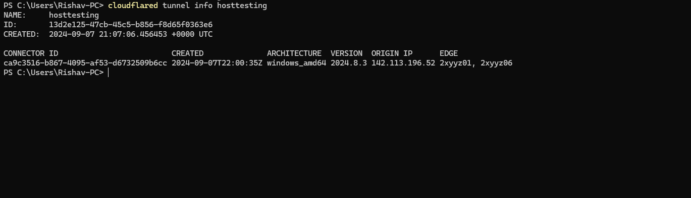Click the tunnel ID value 13d2e125
Screen dimensions: 691x198
pyautogui.click(x=131, y=25)
